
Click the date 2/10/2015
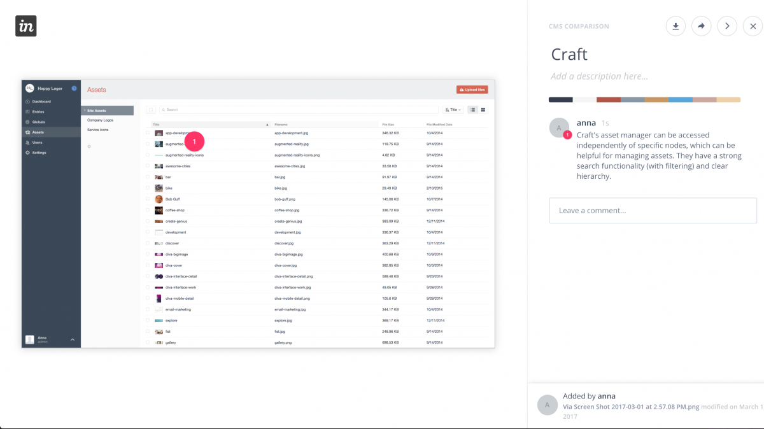click(x=435, y=188)
